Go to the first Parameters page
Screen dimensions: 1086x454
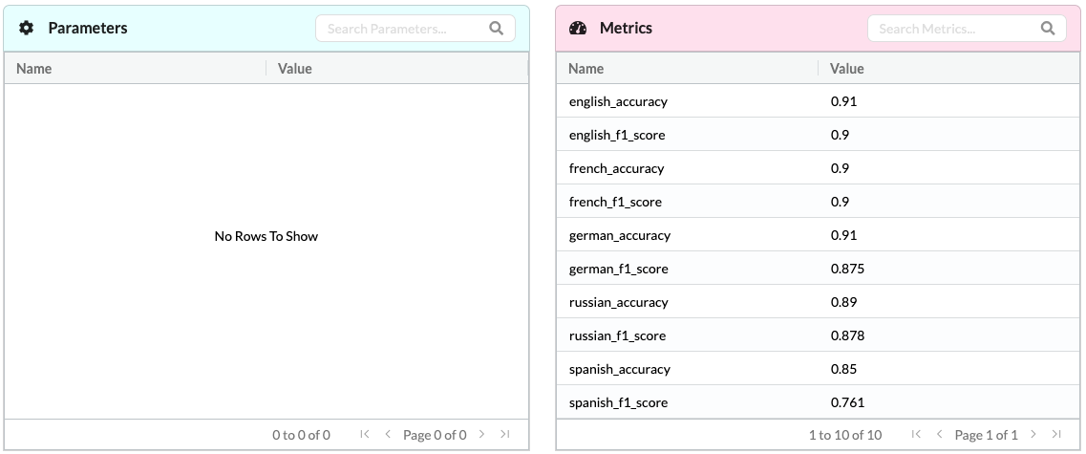[x=365, y=435]
